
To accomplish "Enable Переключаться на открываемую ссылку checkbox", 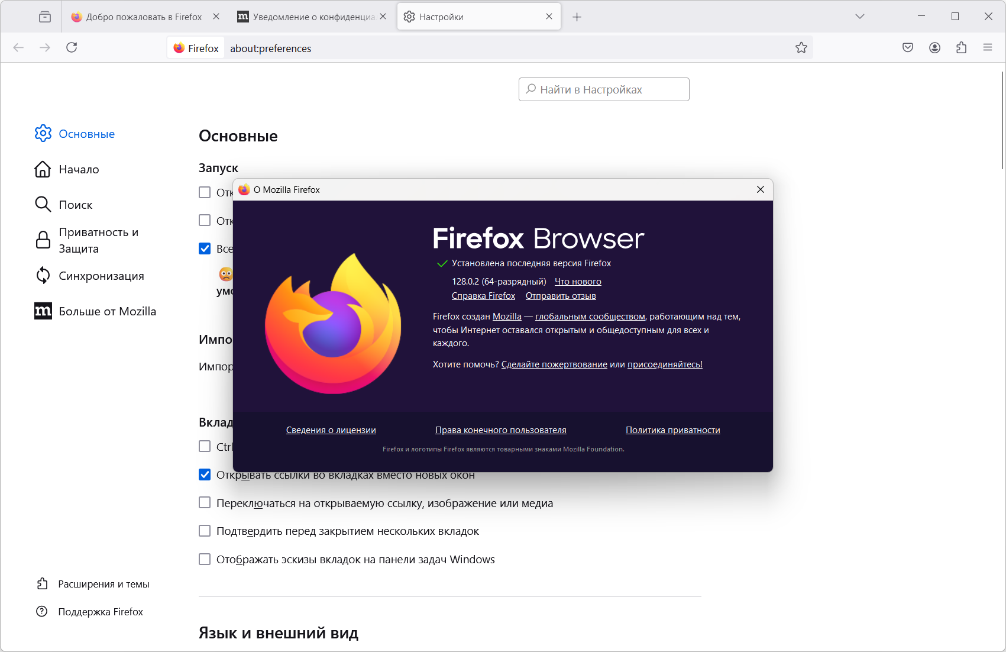I will click(x=205, y=503).
